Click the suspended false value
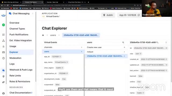Image resolution: width=172 pixels, height=96 pixels. coord(57,85)
